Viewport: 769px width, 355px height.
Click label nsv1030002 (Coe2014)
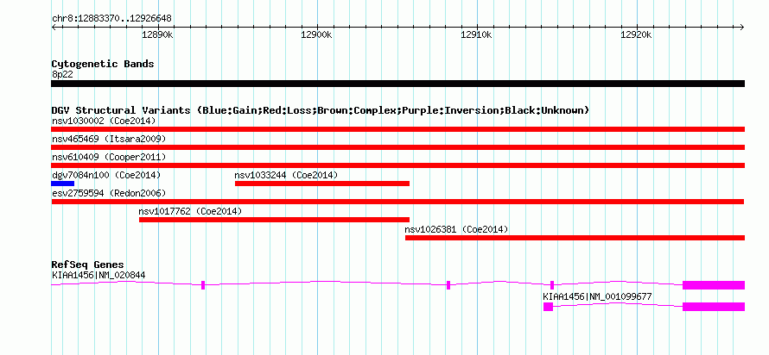pos(104,121)
